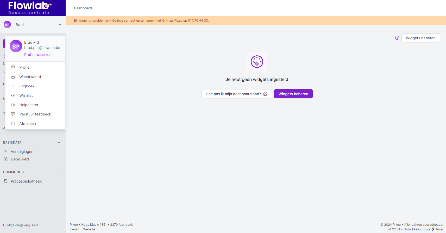446x233 pixels.
Task: Collapse the Brad user menu chevron
Action: [x=60, y=24]
